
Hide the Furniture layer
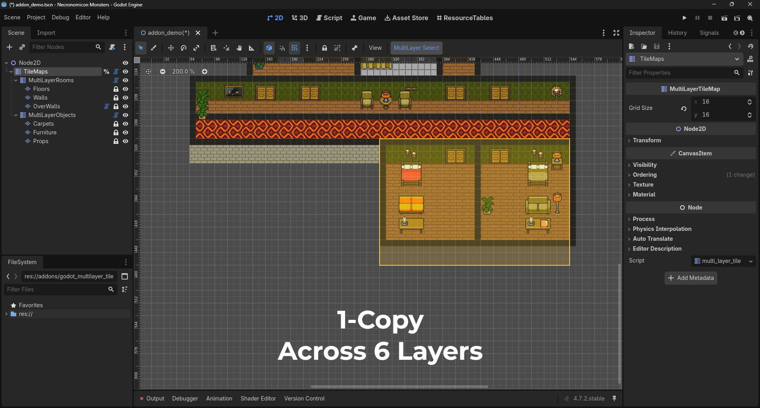click(125, 132)
